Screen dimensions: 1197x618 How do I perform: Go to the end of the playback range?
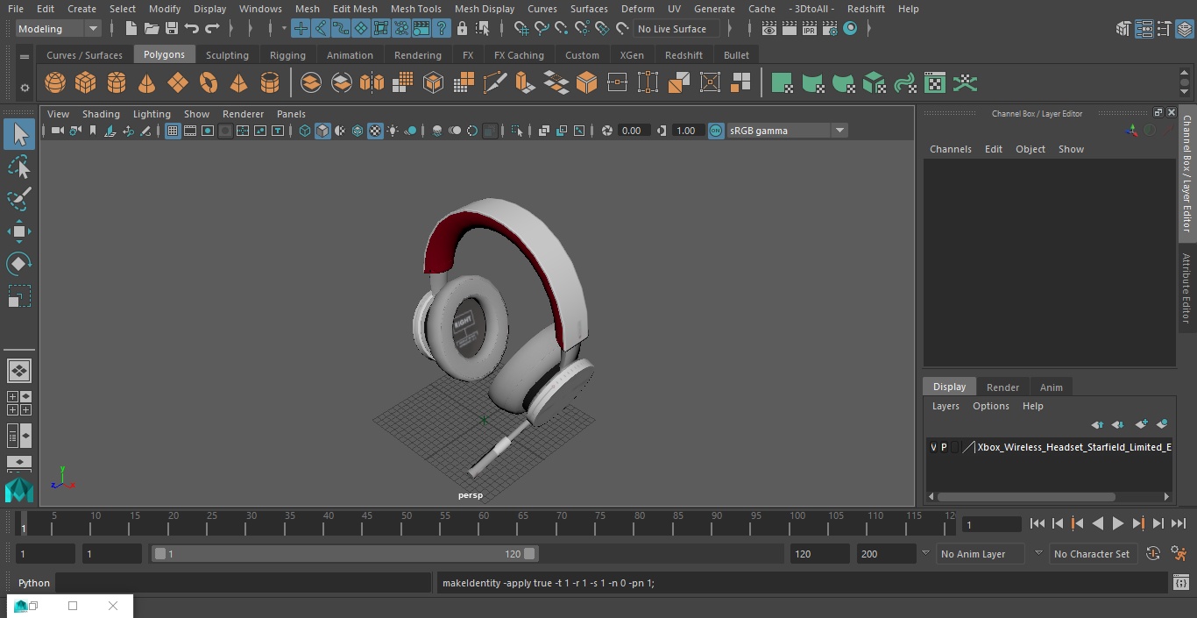click(x=1179, y=523)
